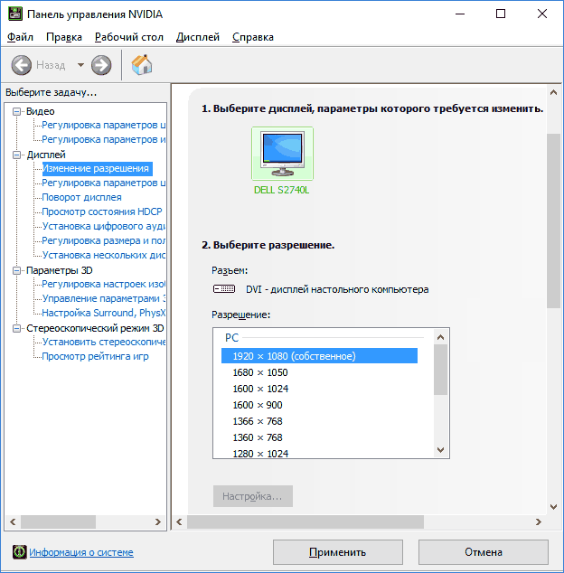Click the NVIDIA system info icon

click(x=19, y=552)
